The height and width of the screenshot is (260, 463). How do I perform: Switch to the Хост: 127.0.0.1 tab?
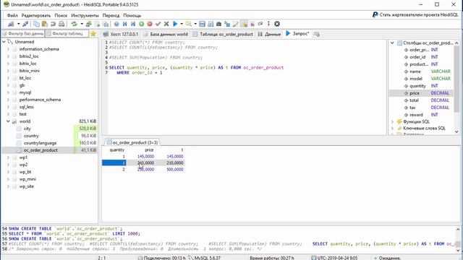121,34
